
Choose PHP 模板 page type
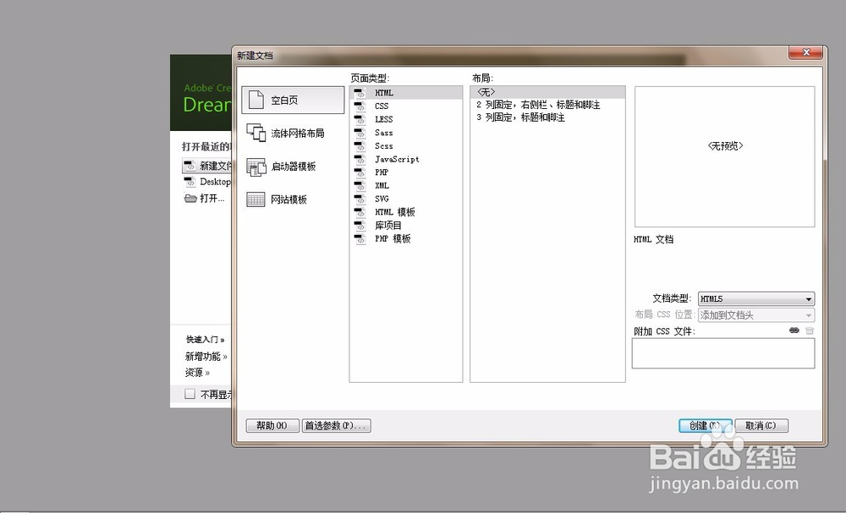pyautogui.click(x=406, y=238)
